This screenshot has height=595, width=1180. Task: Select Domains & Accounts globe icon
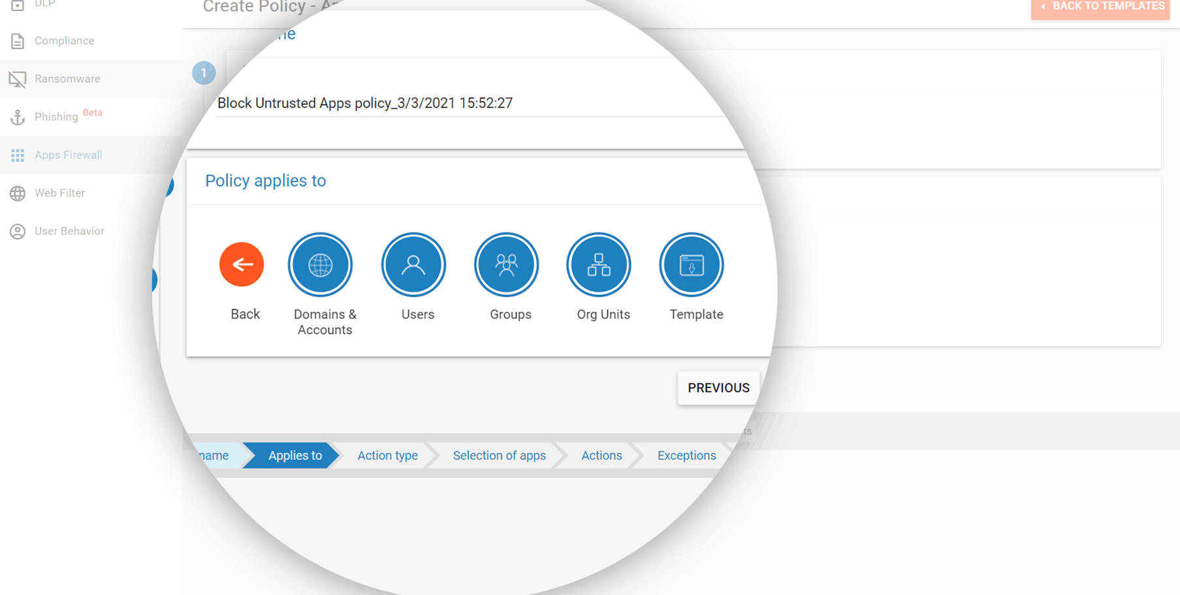(320, 265)
